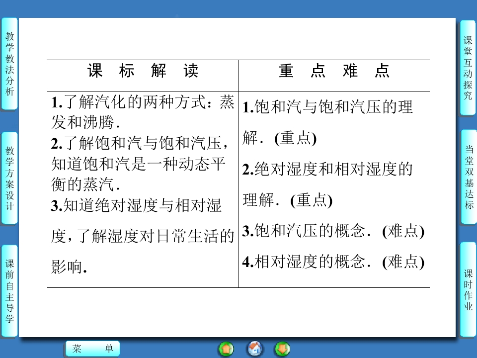Image resolution: width=477 pixels, height=358 pixels.
Task: Open the 教学教法分析 side tab
Action: (x=9, y=64)
